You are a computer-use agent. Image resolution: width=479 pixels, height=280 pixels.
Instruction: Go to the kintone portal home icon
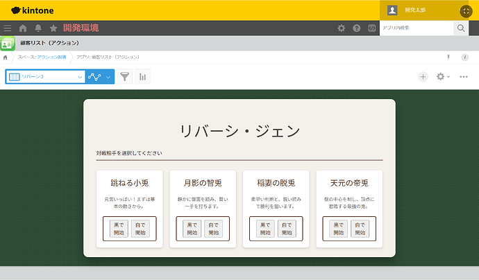[x=23, y=28]
